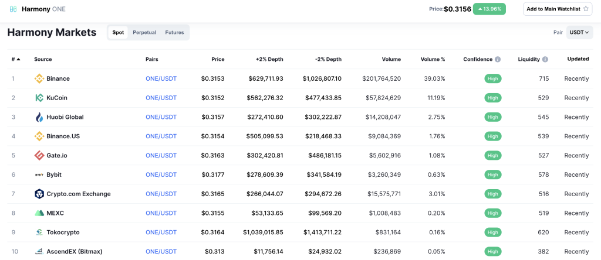Click the High confidence badge for AscendEX
Screen dimensions: 601x260
coord(493,252)
